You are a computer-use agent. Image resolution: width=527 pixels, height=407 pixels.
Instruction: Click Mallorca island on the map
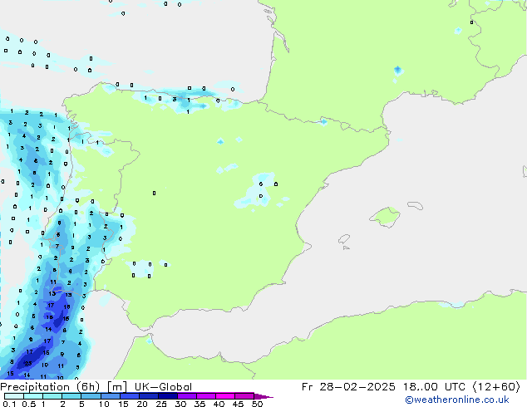point(385,217)
